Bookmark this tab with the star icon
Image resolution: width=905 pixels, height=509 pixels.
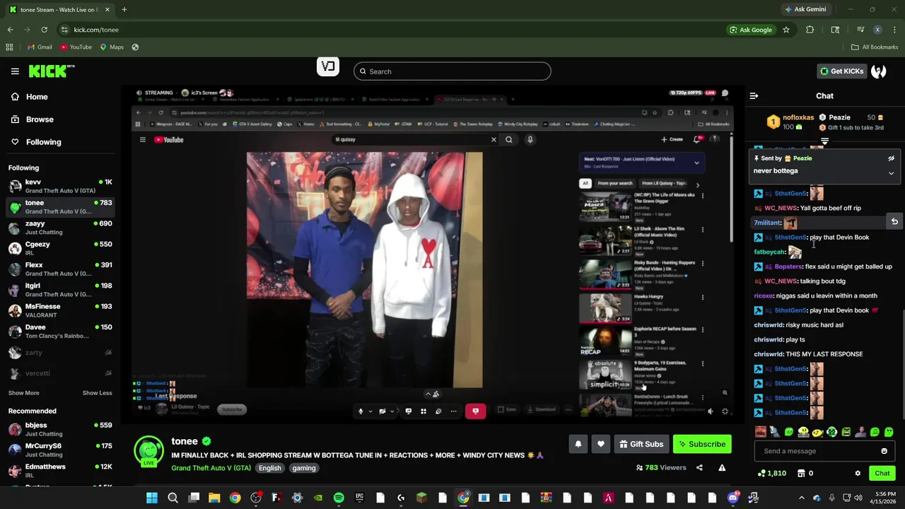click(786, 30)
